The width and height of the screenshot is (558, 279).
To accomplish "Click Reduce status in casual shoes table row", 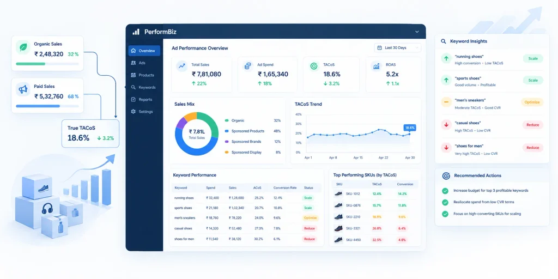I will pyautogui.click(x=310, y=228).
